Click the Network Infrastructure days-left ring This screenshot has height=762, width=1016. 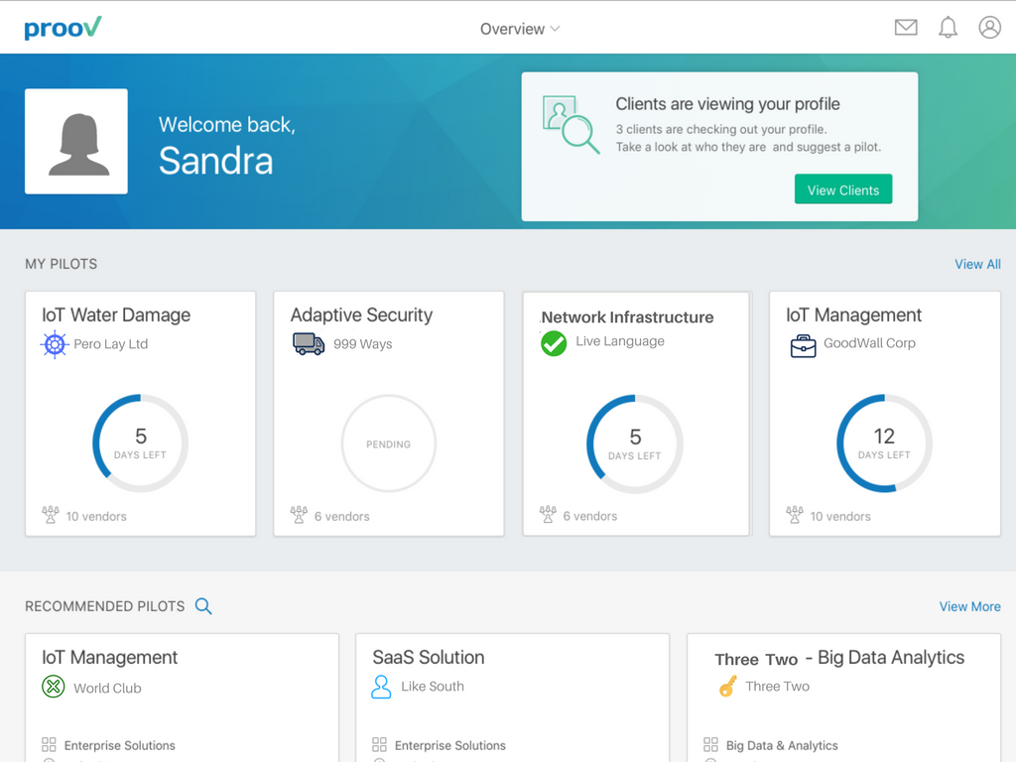[635, 444]
